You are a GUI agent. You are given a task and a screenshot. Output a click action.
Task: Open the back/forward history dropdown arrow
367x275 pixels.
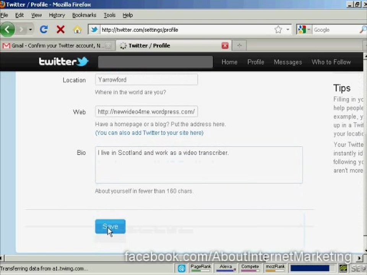pos(31,29)
